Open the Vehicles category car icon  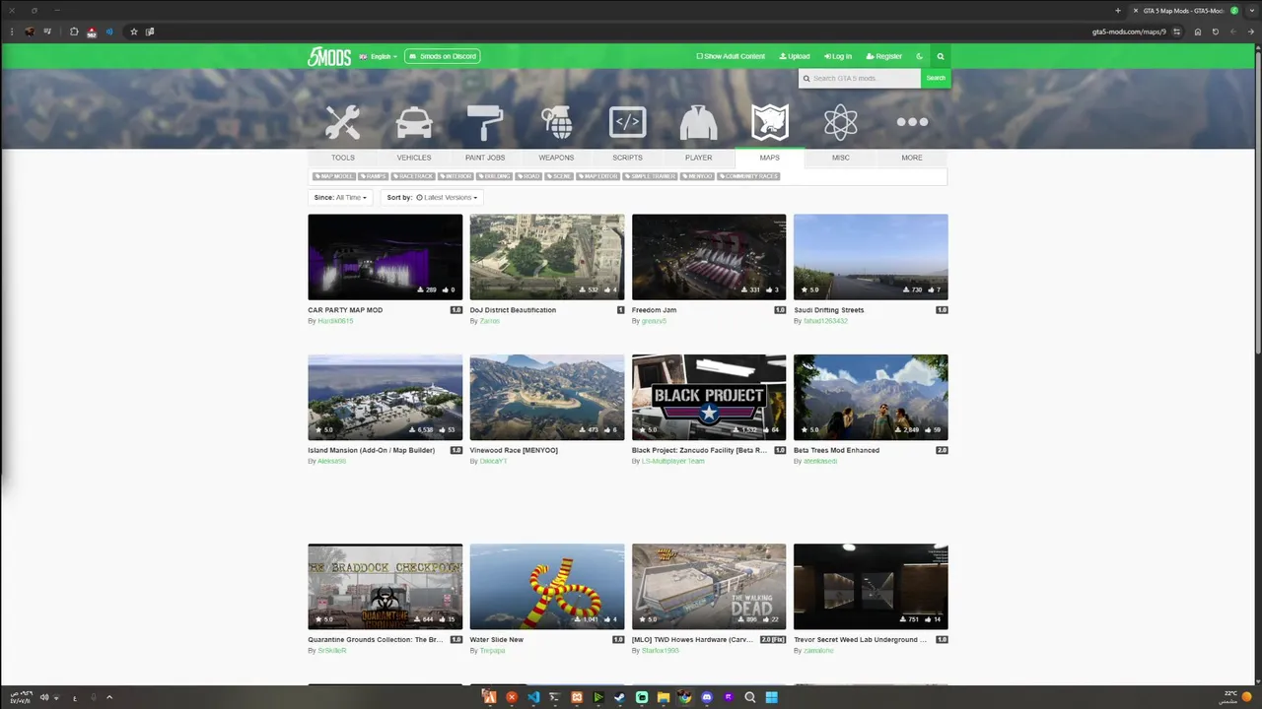(414, 122)
